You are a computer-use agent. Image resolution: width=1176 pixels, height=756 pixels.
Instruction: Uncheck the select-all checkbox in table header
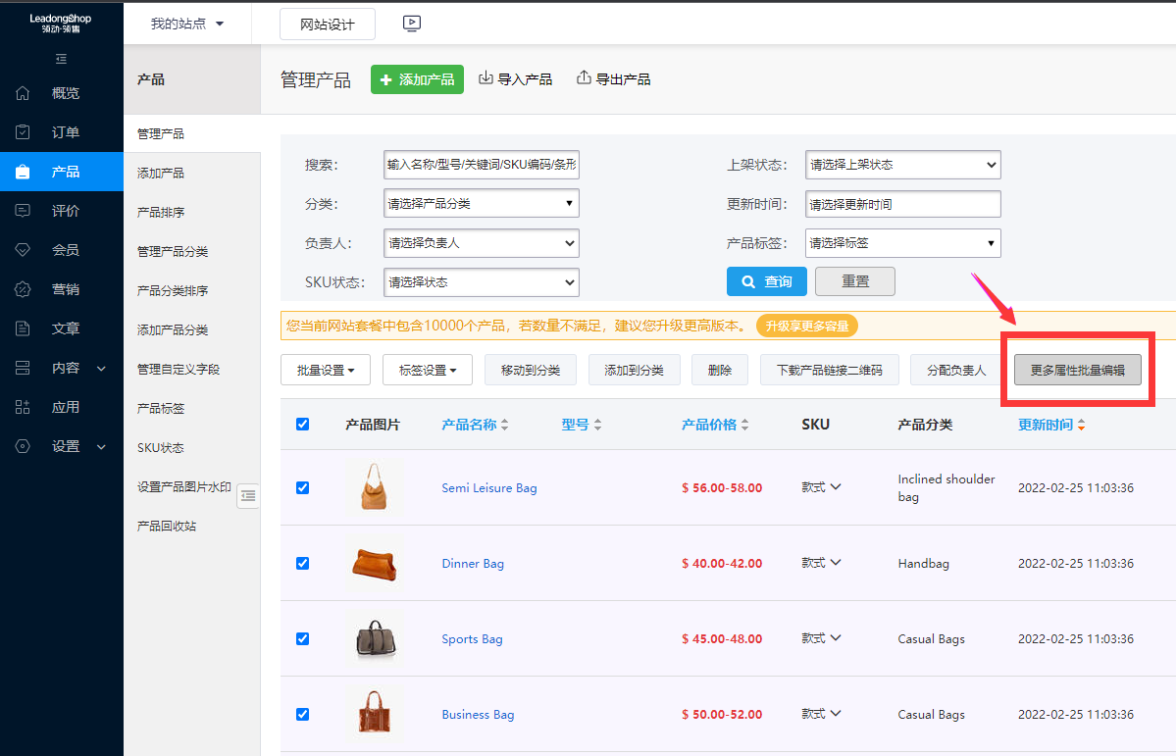[x=302, y=424]
